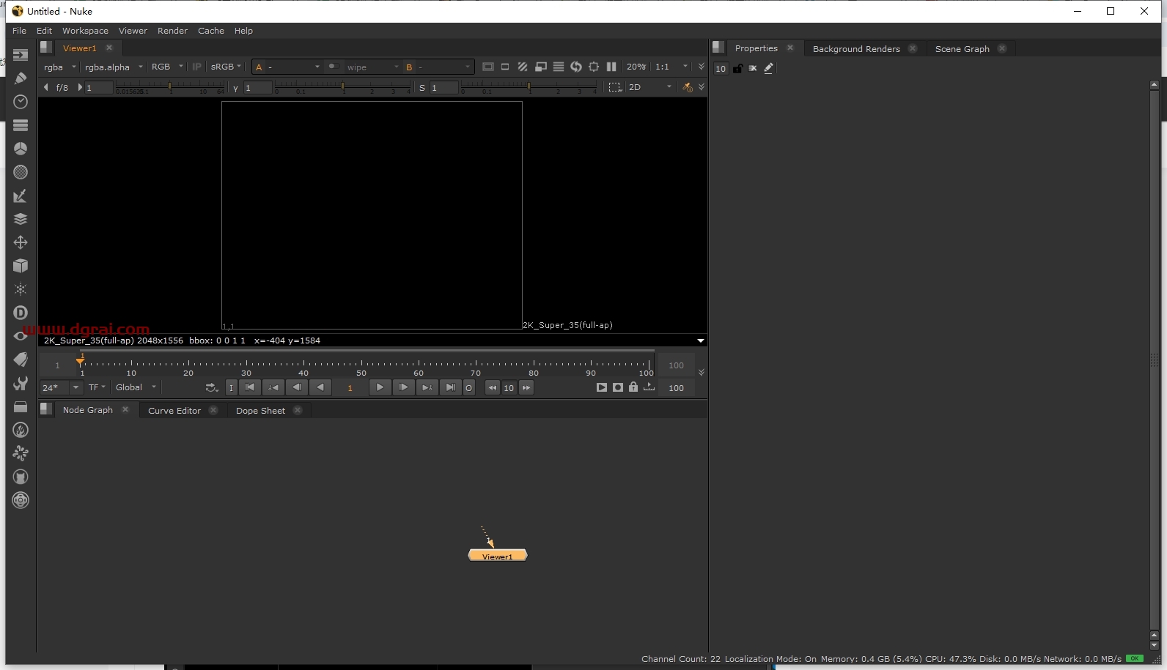Open the 2D view mode dropdown
This screenshot has width=1167, height=670.
tap(649, 87)
